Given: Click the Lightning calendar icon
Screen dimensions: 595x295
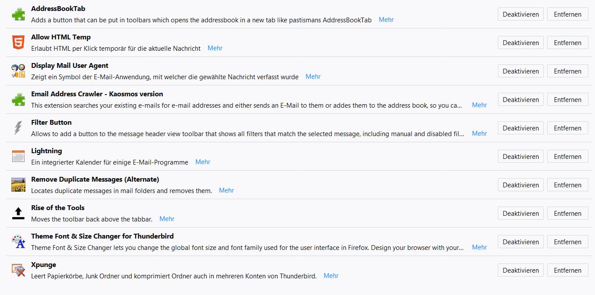Looking at the screenshot, I should [18, 156].
